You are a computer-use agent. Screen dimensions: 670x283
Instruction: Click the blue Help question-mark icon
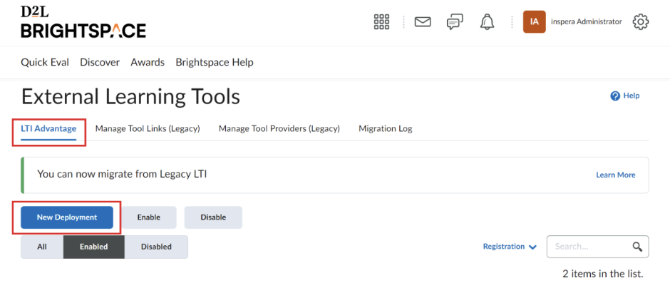tap(615, 96)
